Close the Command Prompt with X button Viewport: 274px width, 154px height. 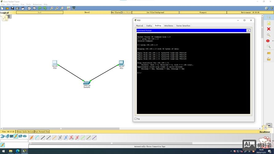[248, 30]
